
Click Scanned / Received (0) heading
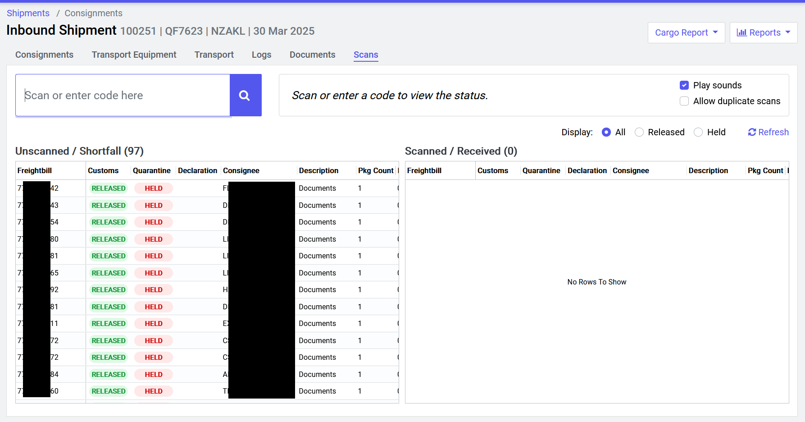point(461,151)
